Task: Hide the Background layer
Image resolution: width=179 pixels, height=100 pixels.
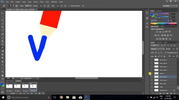Action: (x=152, y=90)
